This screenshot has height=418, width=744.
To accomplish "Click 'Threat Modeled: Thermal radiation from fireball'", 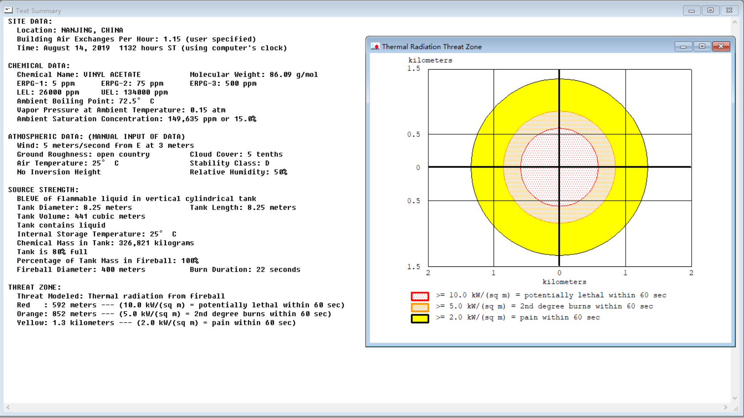I will point(121,296).
